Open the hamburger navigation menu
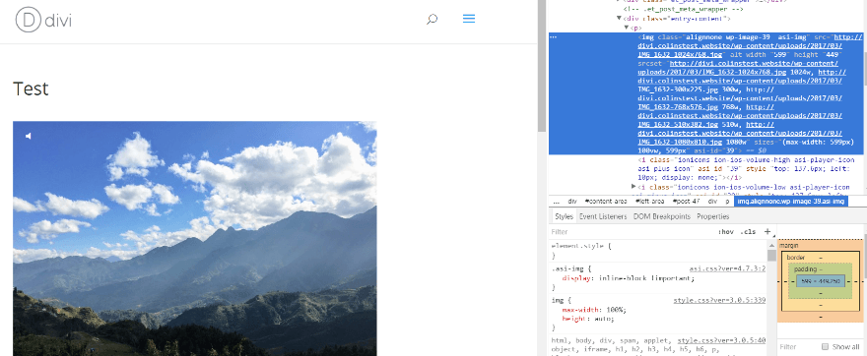The height and width of the screenshot is (356, 867). (x=469, y=19)
